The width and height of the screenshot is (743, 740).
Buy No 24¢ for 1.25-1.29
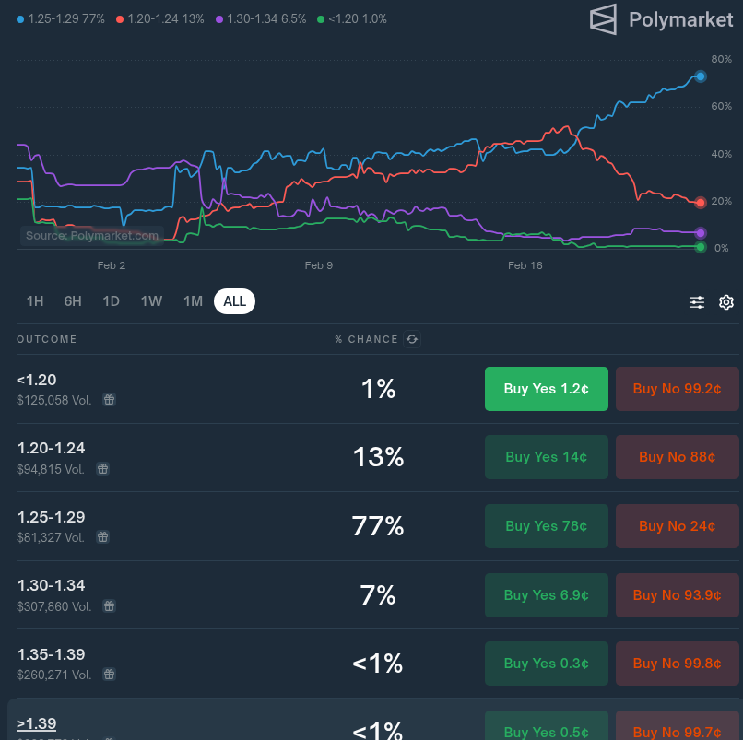coord(678,526)
